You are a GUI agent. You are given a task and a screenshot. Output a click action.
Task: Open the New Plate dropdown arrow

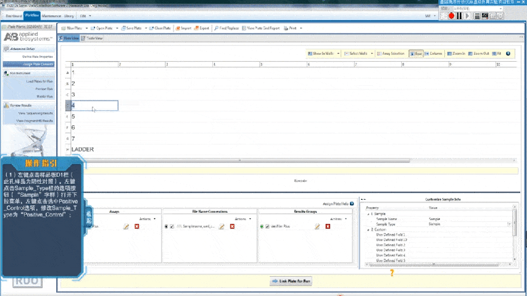[87, 28]
